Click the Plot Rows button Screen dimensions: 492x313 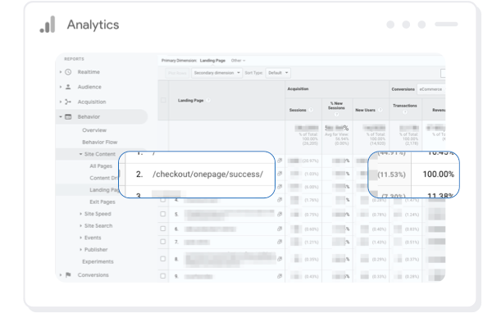pyautogui.click(x=177, y=73)
